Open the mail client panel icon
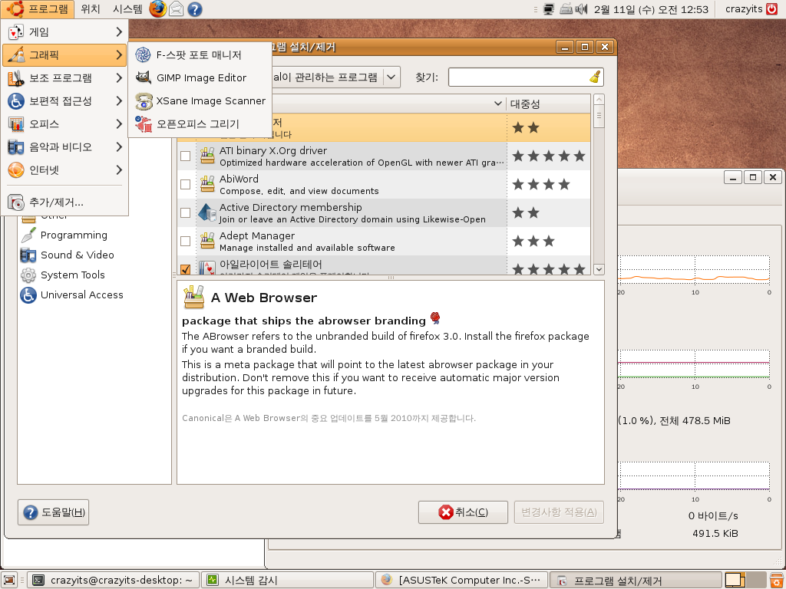Screen dimensions: 786x589 176,9
